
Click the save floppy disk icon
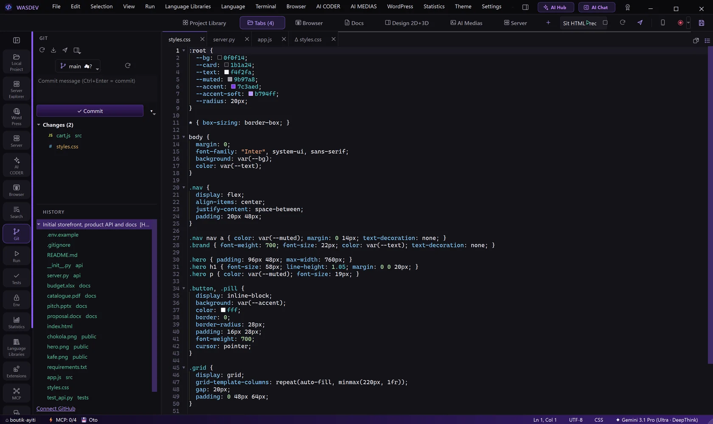pyautogui.click(x=702, y=23)
